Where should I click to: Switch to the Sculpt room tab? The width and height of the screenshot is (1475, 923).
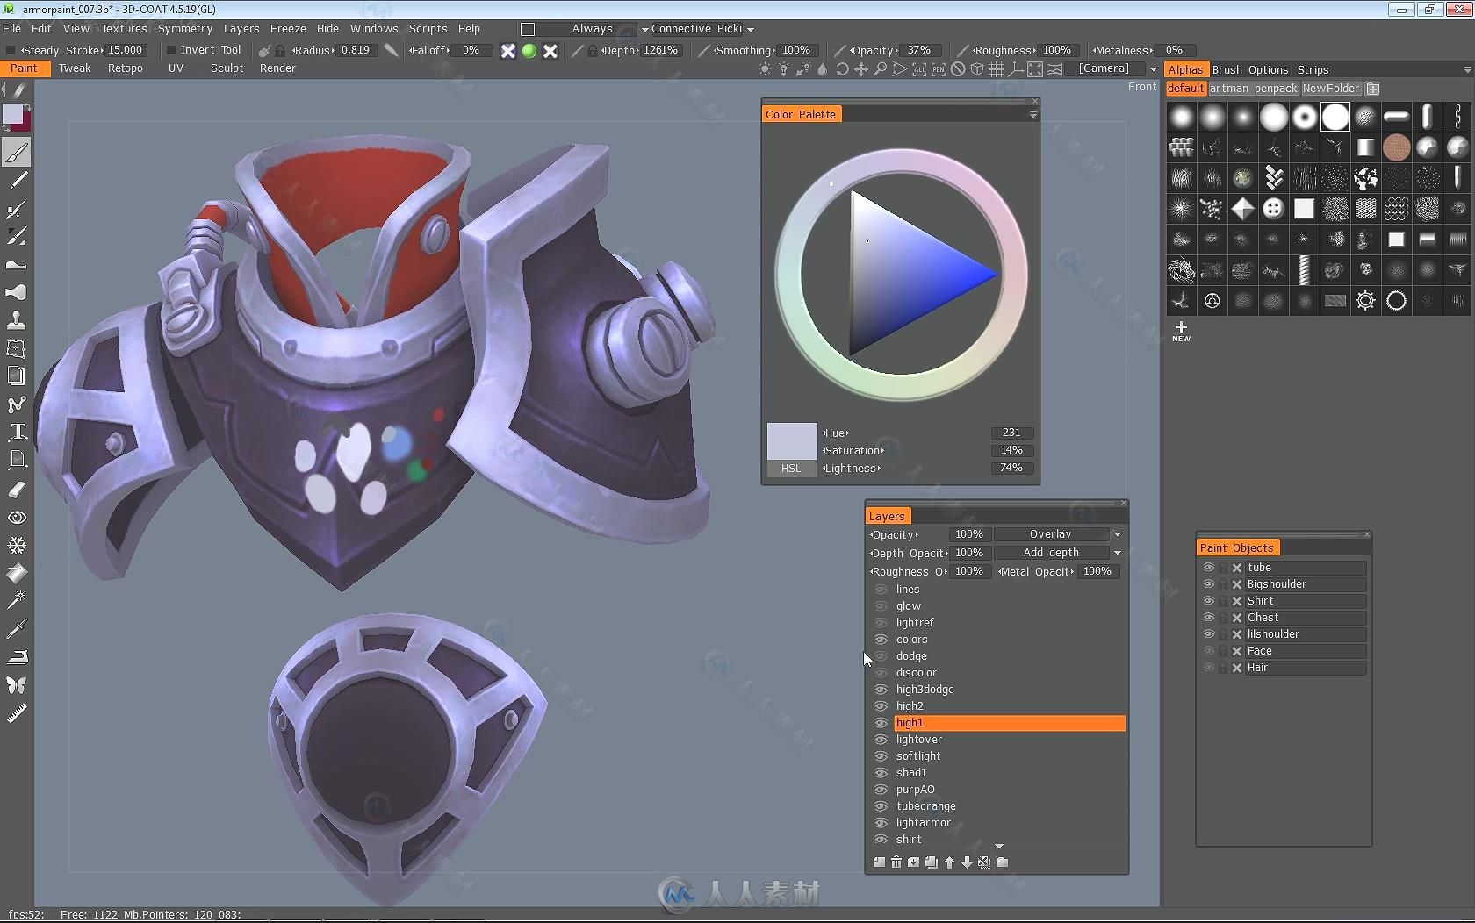point(227,68)
